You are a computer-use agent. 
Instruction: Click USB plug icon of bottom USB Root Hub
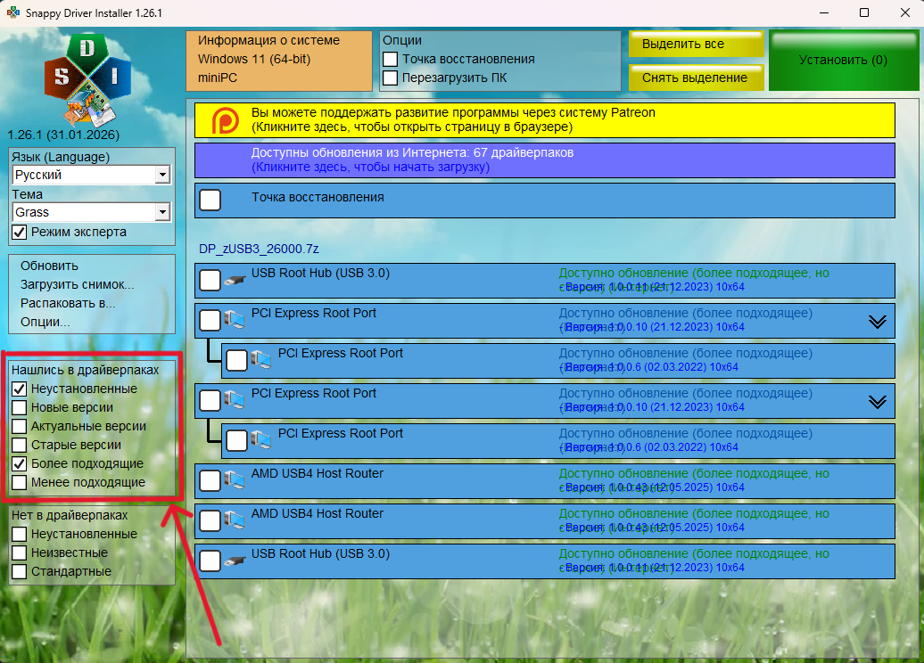pos(235,561)
